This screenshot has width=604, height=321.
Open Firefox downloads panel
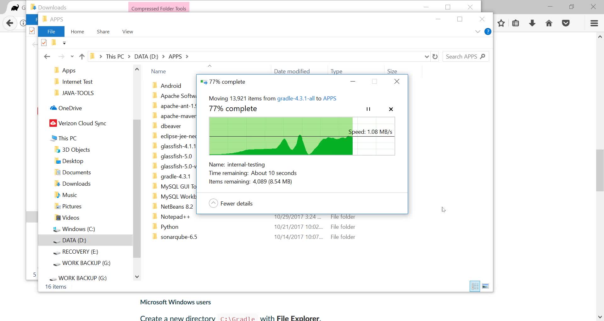pos(532,23)
